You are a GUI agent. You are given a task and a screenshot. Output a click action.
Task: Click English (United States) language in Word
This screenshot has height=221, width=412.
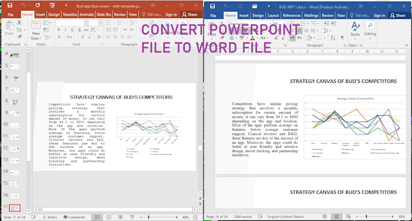(x=285, y=217)
